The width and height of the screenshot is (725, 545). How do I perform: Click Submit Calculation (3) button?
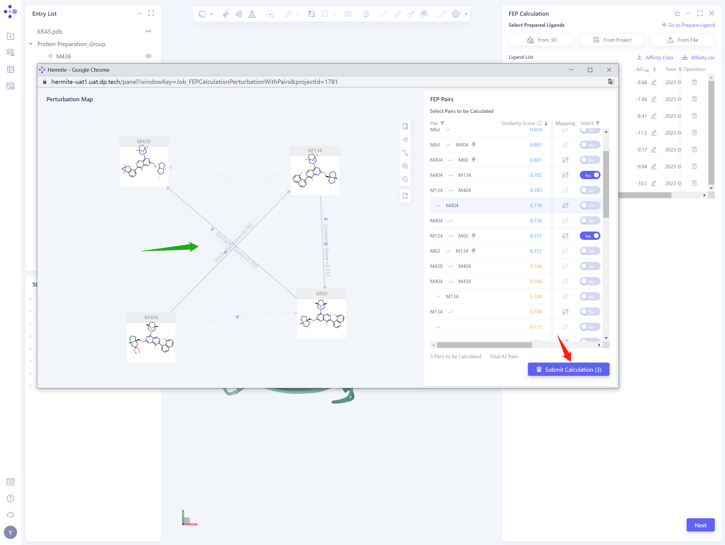[569, 369]
